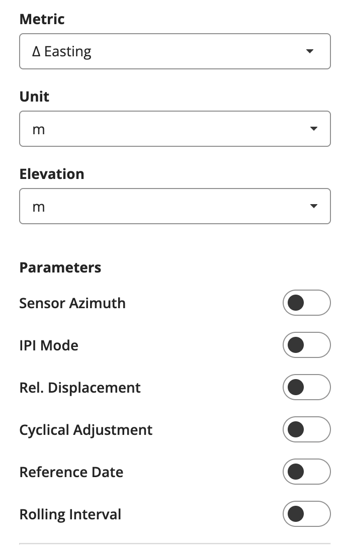
Task: Click the Reference Date label
Action: 71,472
